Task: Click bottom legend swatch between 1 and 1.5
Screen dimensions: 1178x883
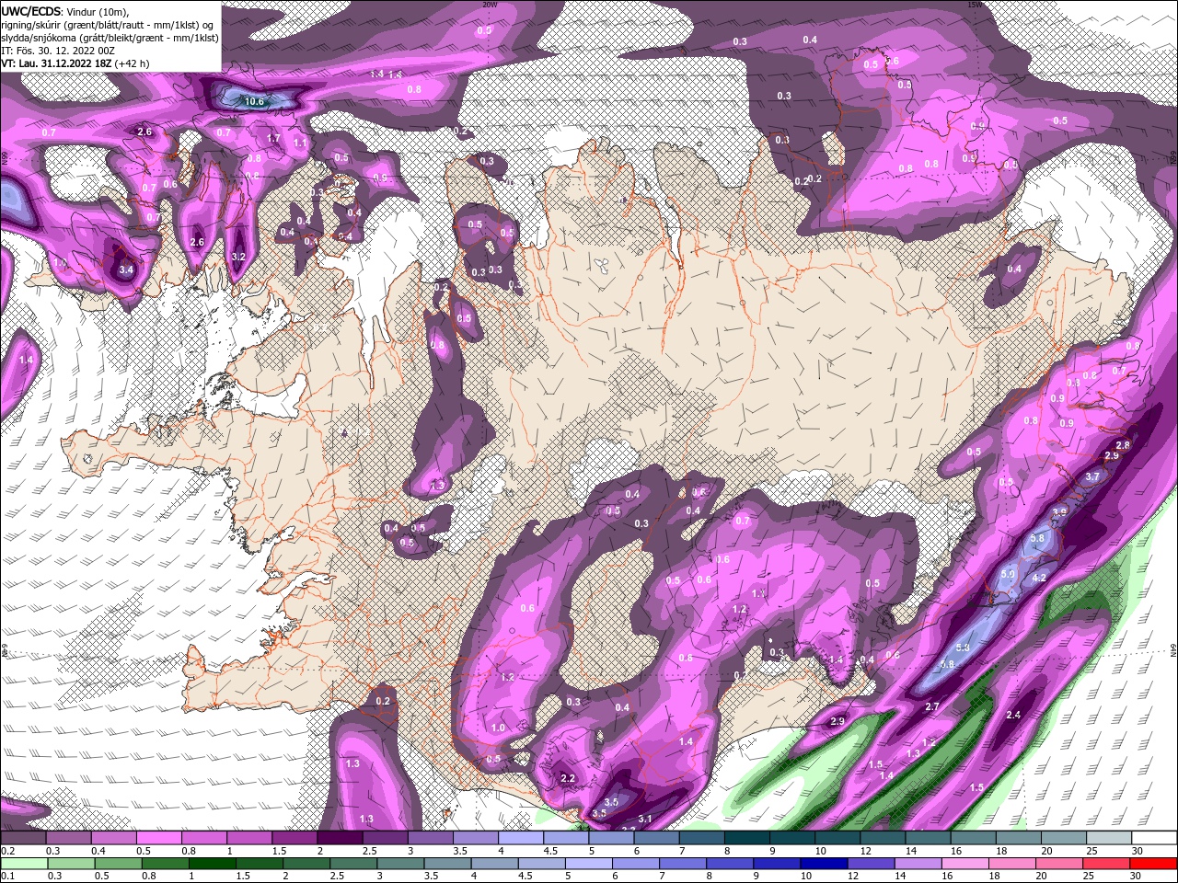Action: pos(212,863)
